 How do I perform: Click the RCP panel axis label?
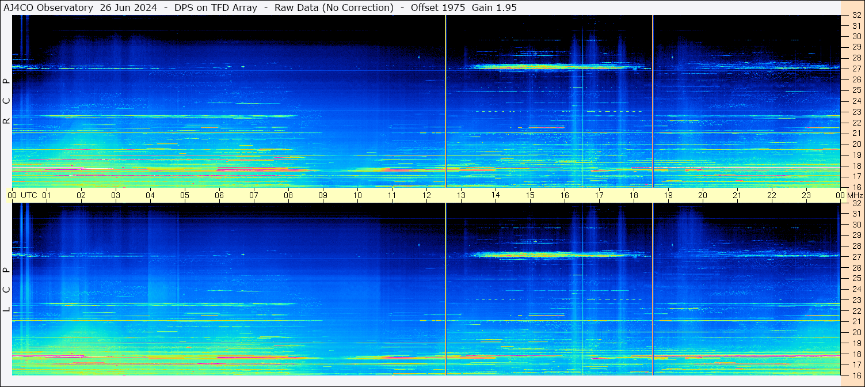(x=7, y=101)
